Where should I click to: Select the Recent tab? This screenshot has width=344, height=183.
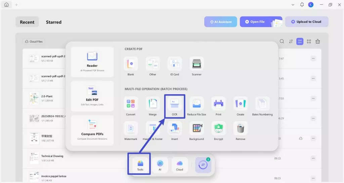tap(27, 22)
